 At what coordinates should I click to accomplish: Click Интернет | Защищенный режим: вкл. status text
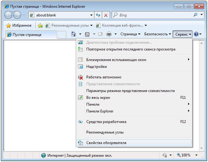pos(80,155)
